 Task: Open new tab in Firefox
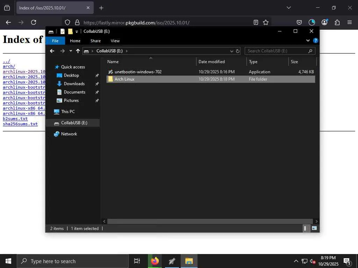(101, 8)
